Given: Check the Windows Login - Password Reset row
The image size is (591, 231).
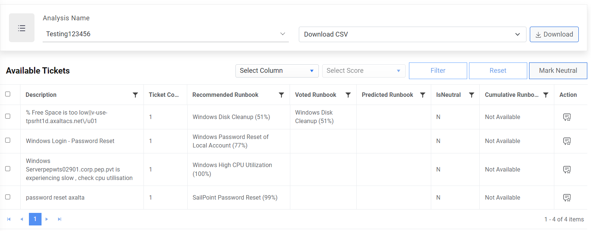Looking at the screenshot, I should point(8,140).
